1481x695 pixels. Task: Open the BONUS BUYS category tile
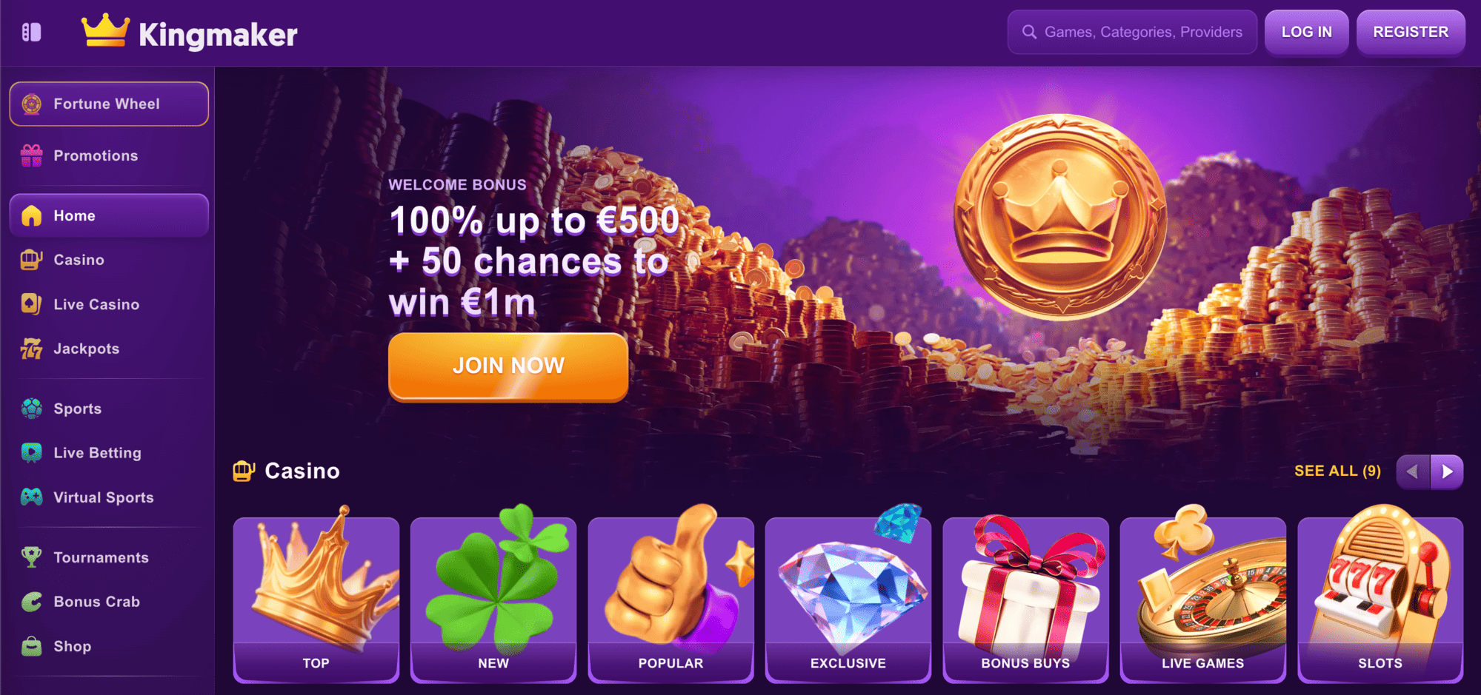click(x=1025, y=598)
